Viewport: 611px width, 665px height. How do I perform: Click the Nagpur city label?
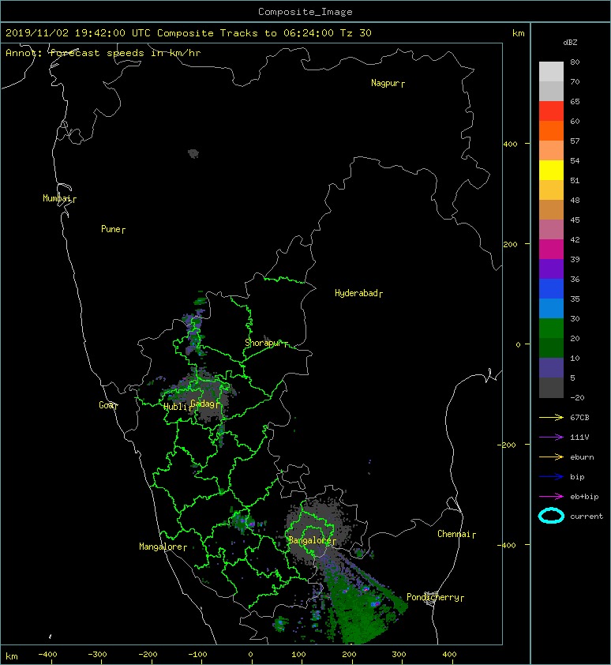[388, 83]
